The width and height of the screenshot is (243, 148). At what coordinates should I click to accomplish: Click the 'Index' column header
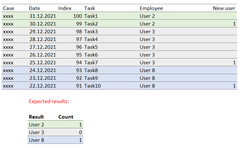[65, 8]
